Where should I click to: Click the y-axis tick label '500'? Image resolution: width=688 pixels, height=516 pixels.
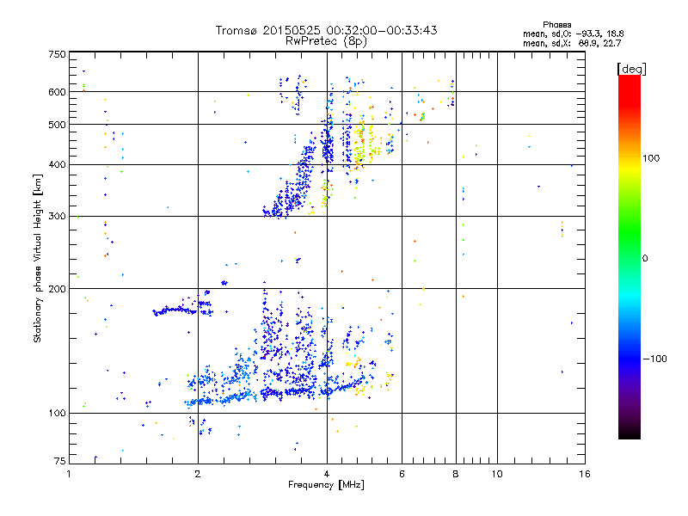coord(57,125)
